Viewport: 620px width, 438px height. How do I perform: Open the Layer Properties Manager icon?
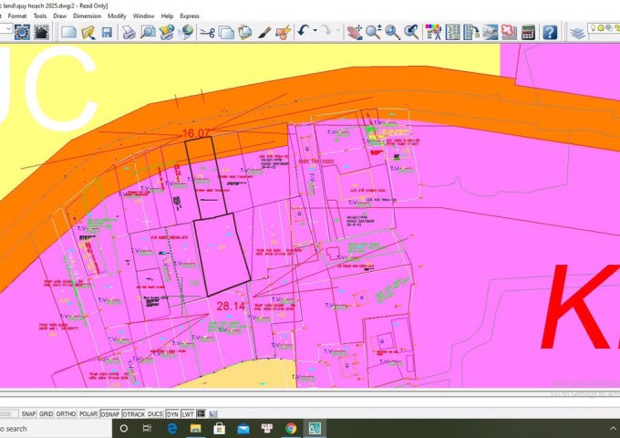pos(577,33)
